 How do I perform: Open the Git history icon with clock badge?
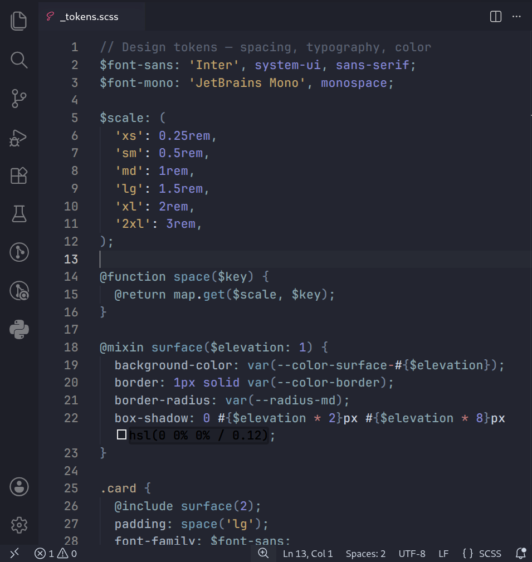(x=19, y=291)
